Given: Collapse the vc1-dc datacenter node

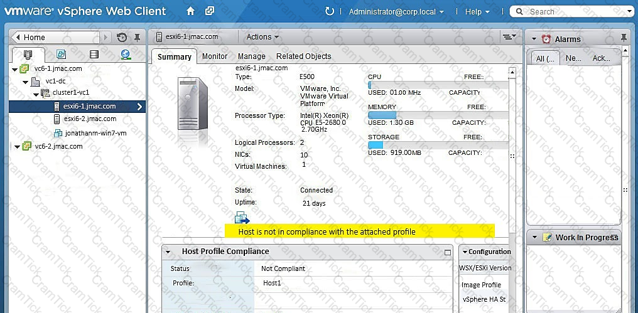Looking at the screenshot, I should (26, 82).
